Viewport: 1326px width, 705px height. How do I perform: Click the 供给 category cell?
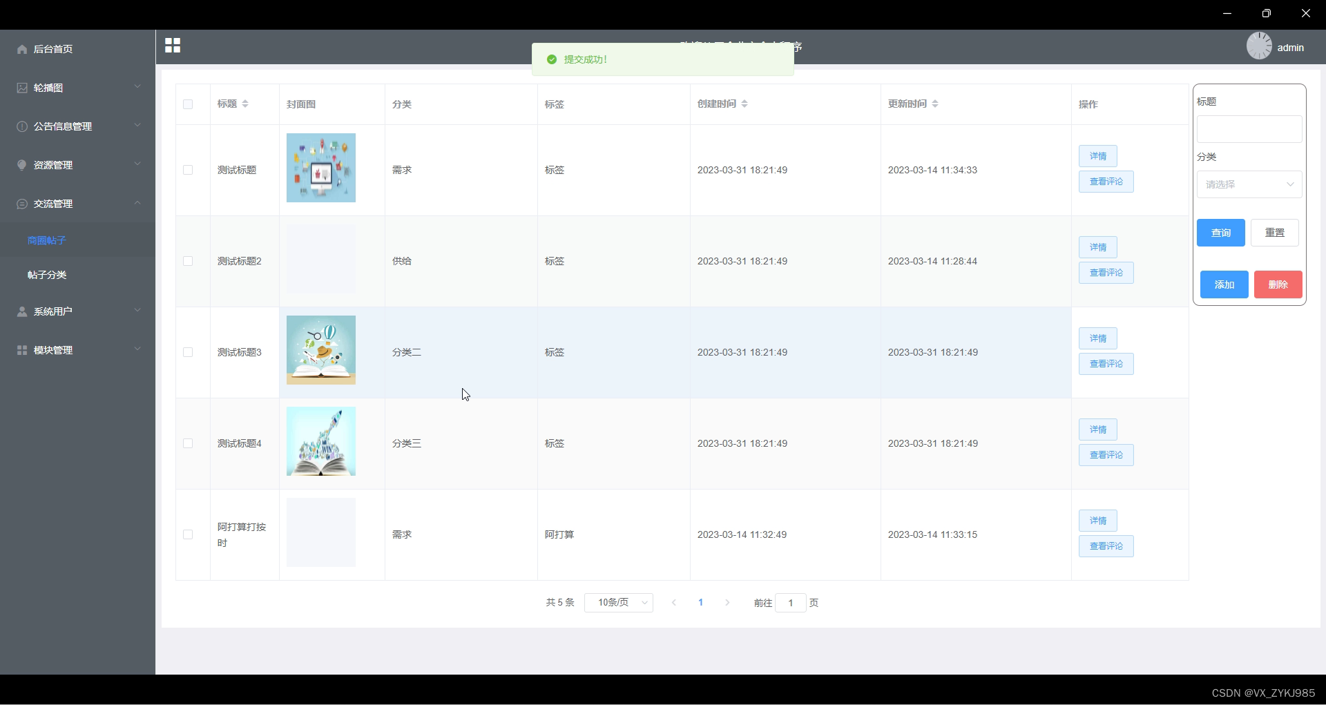click(x=402, y=261)
